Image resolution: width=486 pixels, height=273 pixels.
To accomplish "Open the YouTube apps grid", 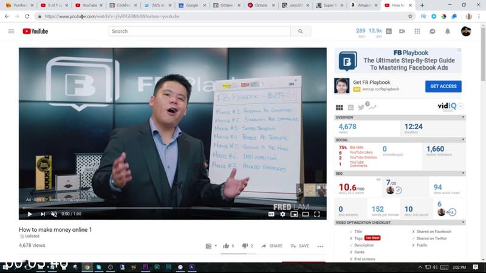I will tap(417, 32).
